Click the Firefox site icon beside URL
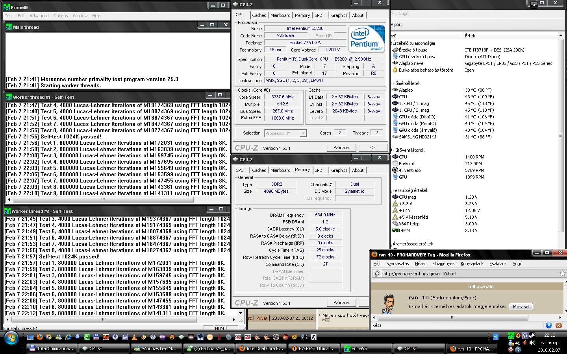This screenshot has width=567, height=354. [377, 274]
